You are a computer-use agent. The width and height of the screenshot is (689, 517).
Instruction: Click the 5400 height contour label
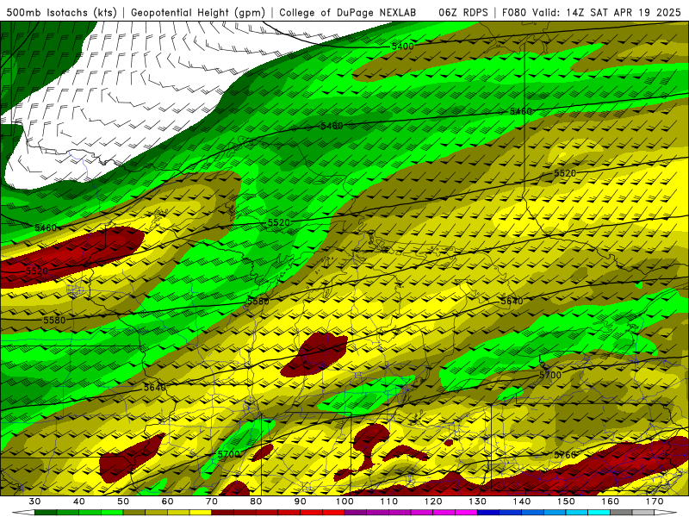(x=402, y=47)
